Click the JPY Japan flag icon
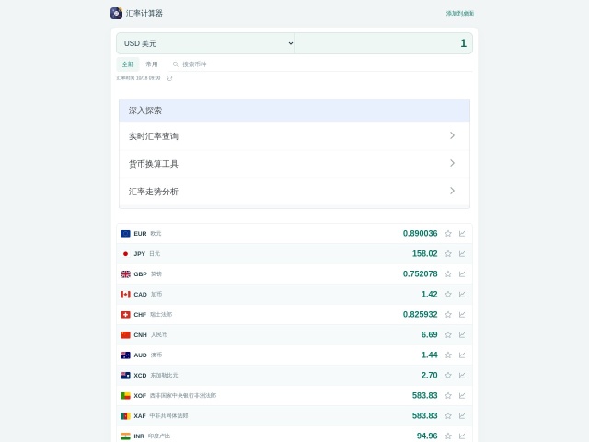589x442 pixels. pyautogui.click(x=125, y=254)
